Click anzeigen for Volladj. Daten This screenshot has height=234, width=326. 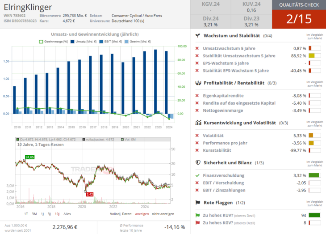pyautogui.click(x=142, y=214)
